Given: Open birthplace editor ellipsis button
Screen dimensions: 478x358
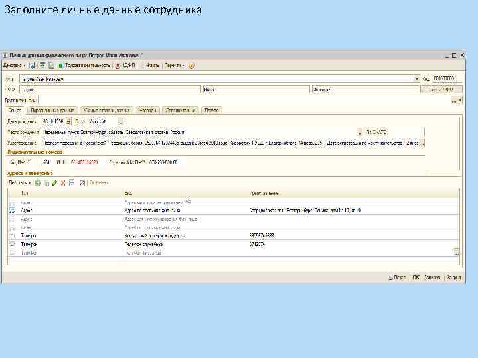Looking at the screenshot, I should click(359, 132).
